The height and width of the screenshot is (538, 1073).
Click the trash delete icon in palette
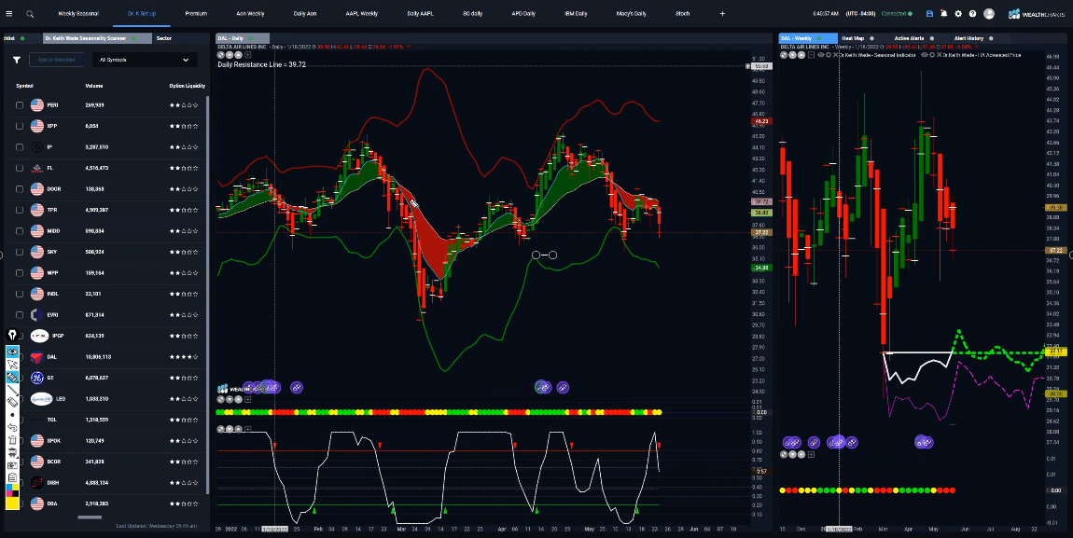(12, 440)
